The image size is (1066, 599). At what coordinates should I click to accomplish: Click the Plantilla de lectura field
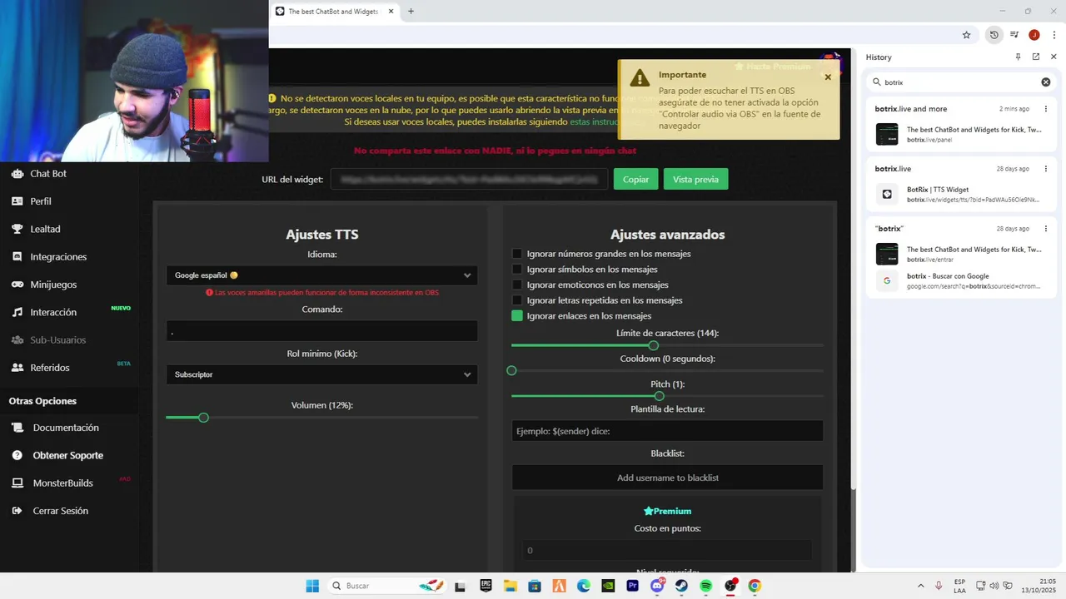click(x=667, y=431)
